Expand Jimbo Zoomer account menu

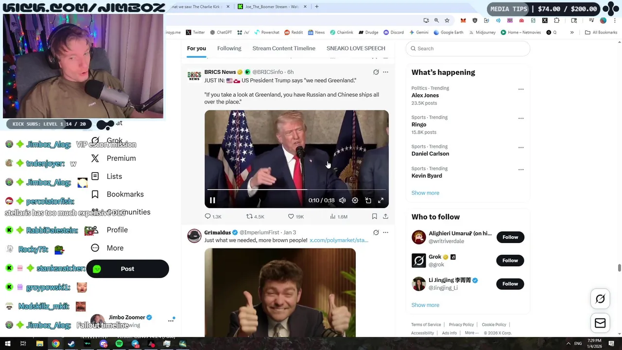click(171, 320)
